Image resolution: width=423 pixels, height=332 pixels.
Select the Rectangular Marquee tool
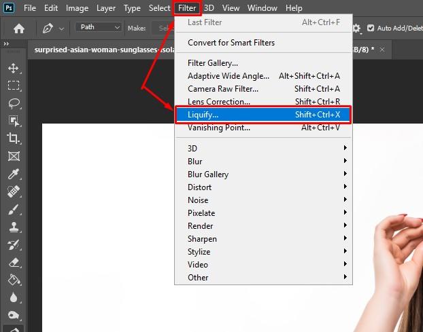point(14,86)
